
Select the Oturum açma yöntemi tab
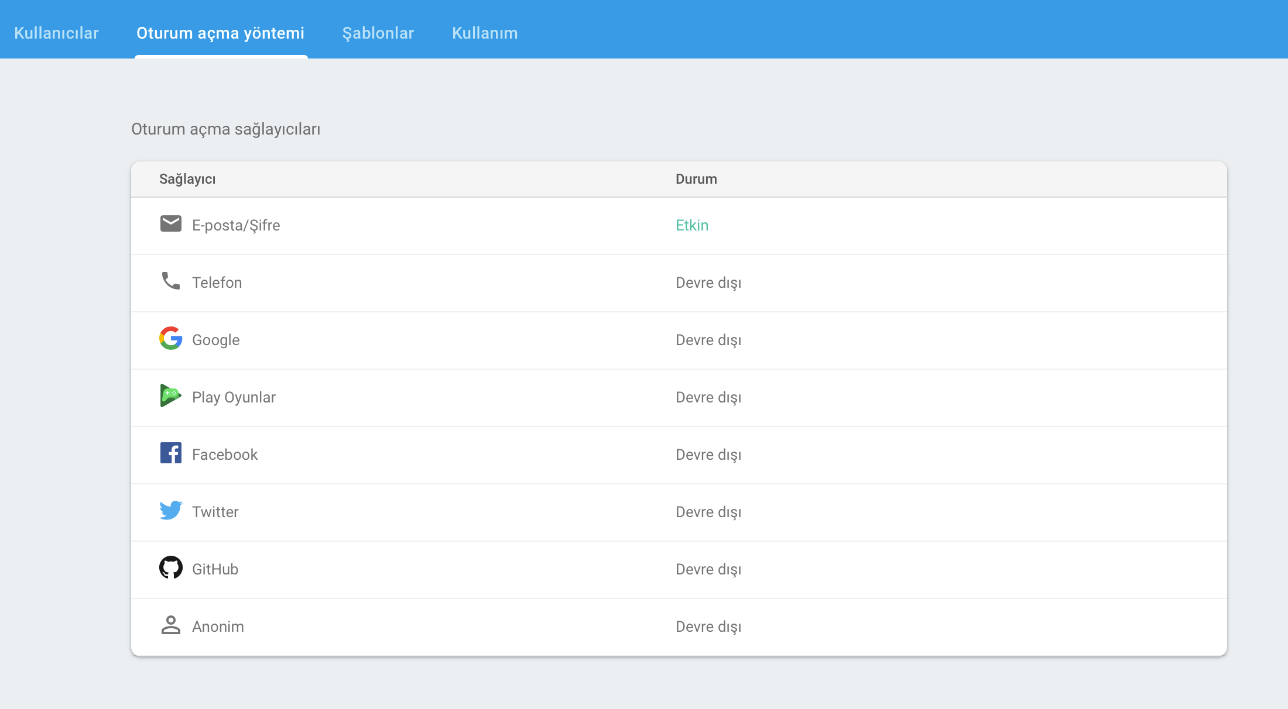point(221,33)
